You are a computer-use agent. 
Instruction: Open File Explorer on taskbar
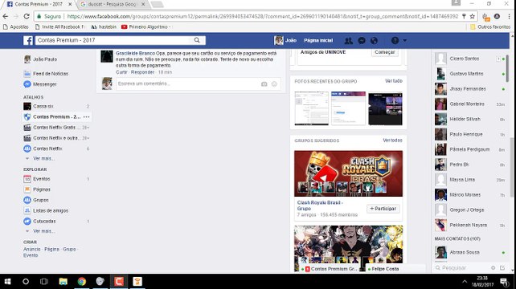(x=63, y=282)
